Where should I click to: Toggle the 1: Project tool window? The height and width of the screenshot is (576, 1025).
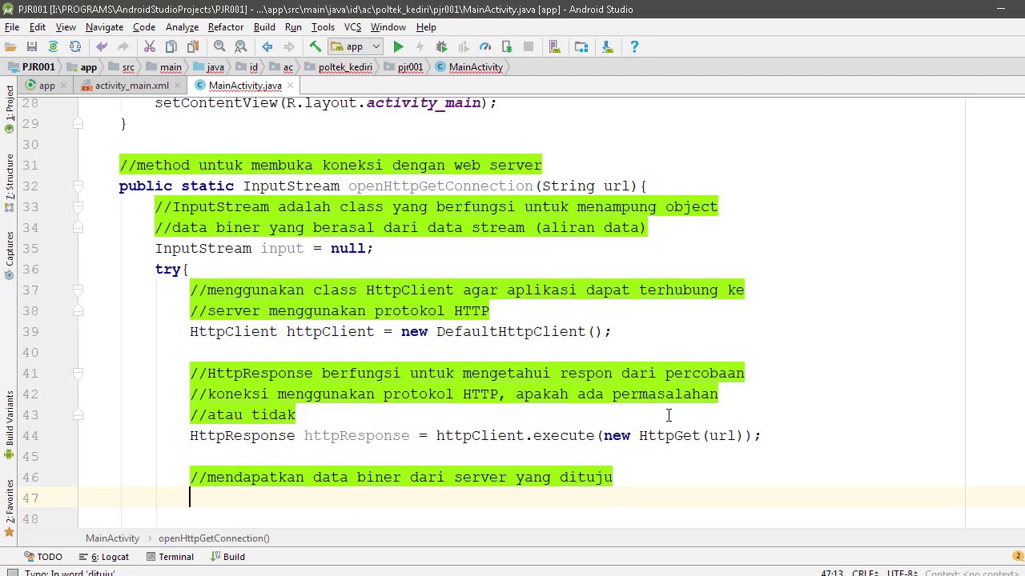click(x=10, y=108)
